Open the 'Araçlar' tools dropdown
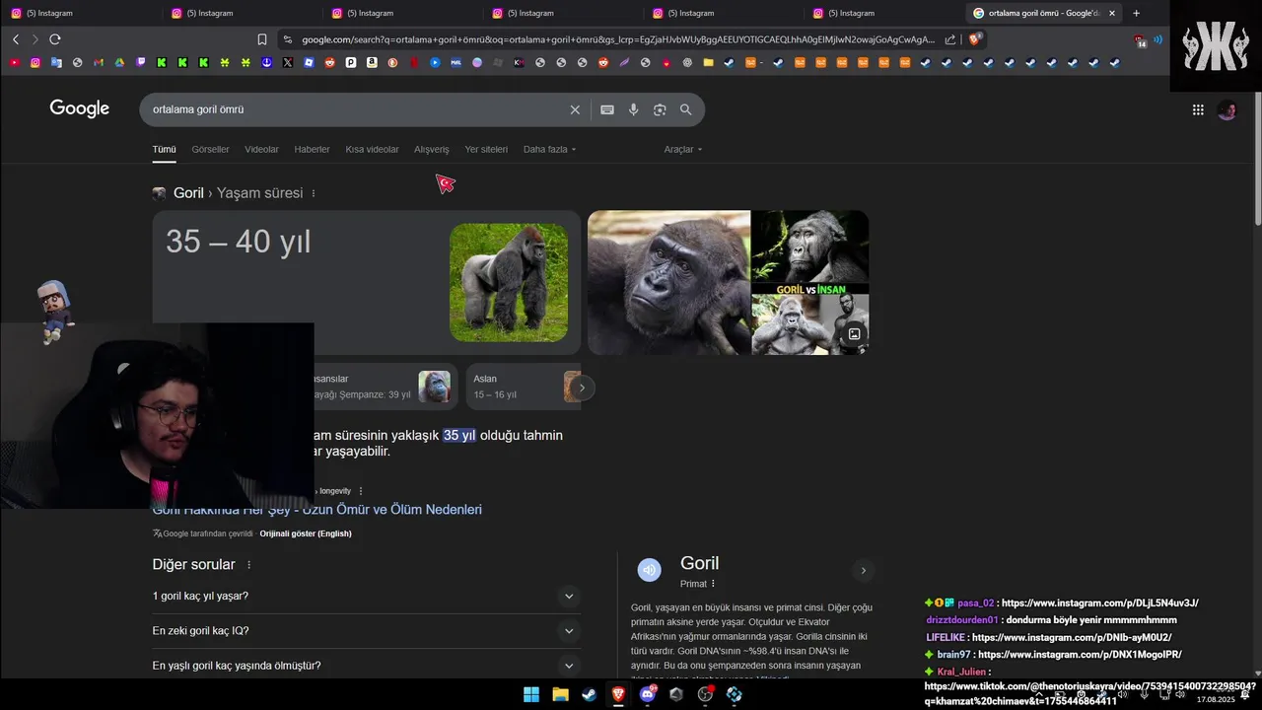 [x=683, y=149]
